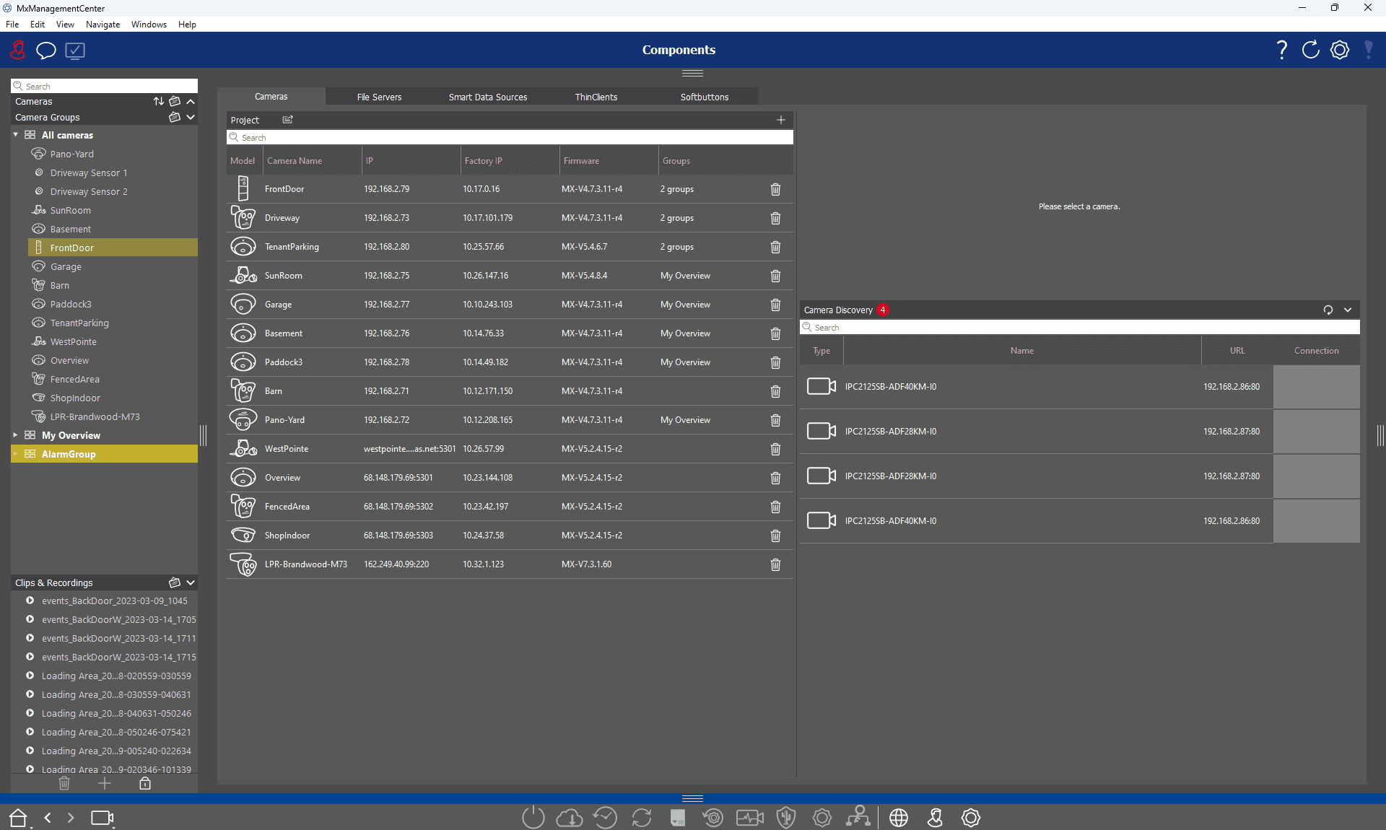Focus the Project camera list Search field

click(x=510, y=137)
